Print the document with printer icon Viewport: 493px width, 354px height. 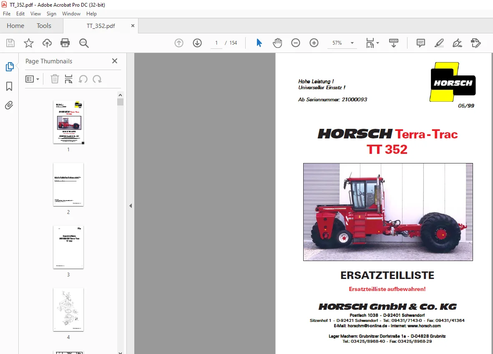(x=65, y=43)
